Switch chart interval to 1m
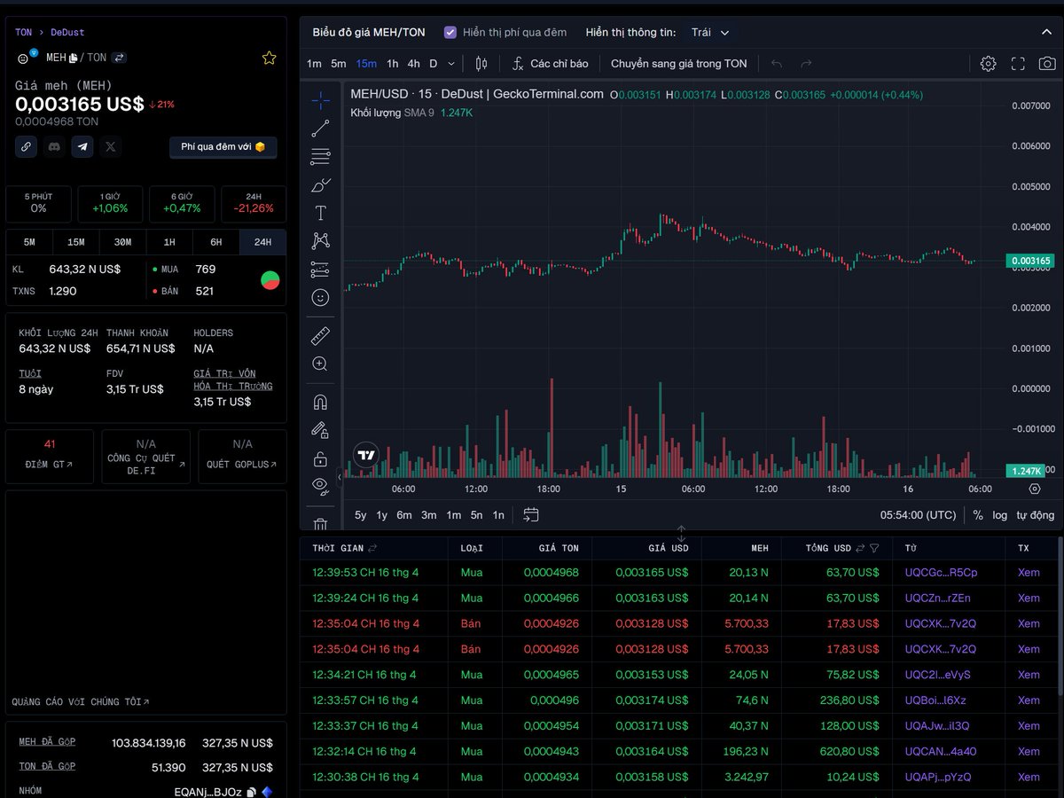The image size is (1064, 798). [x=314, y=64]
